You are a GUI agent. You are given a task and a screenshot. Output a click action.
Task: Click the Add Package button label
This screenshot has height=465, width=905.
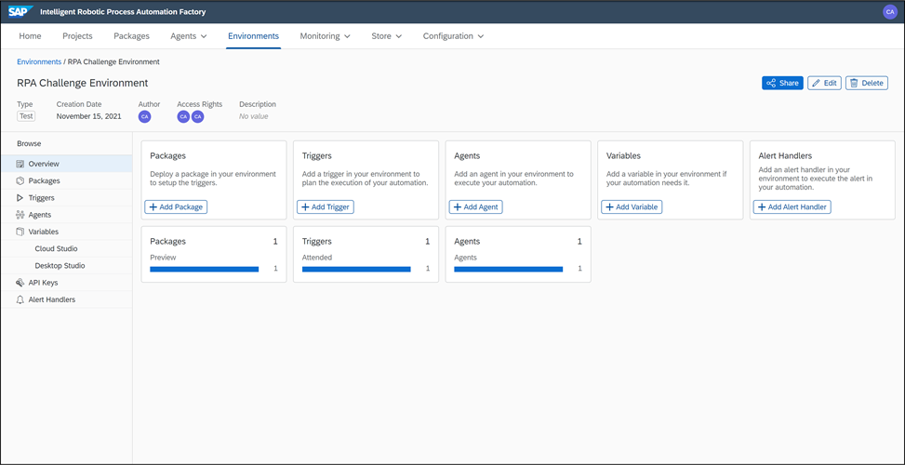(180, 207)
